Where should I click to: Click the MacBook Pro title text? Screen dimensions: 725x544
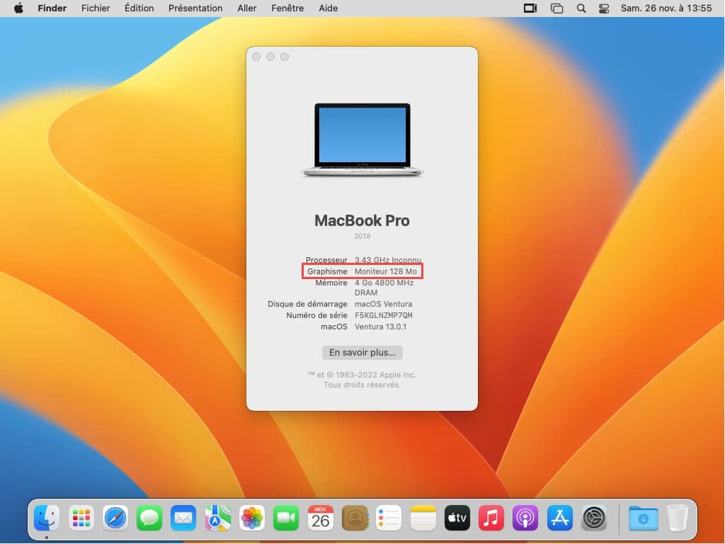[362, 221]
